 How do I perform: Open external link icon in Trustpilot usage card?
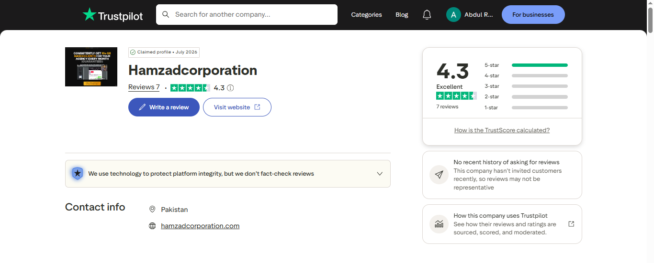coord(571,224)
